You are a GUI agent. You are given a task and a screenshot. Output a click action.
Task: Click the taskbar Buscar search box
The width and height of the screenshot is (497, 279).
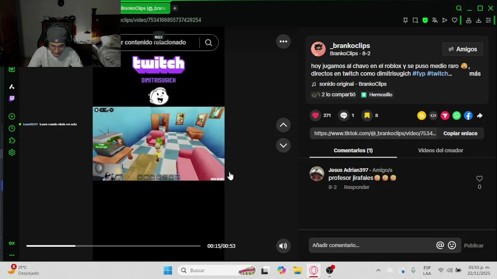click(x=217, y=270)
